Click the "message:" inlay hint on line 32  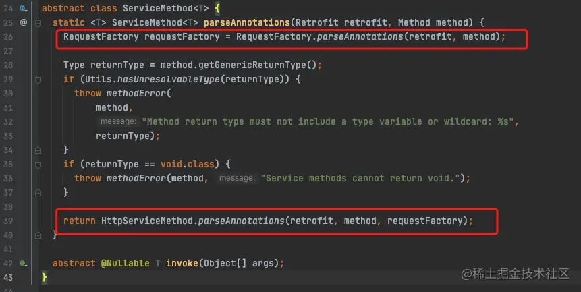coord(118,121)
